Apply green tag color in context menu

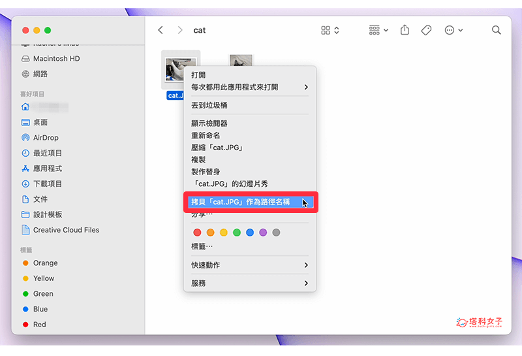(237, 233)
